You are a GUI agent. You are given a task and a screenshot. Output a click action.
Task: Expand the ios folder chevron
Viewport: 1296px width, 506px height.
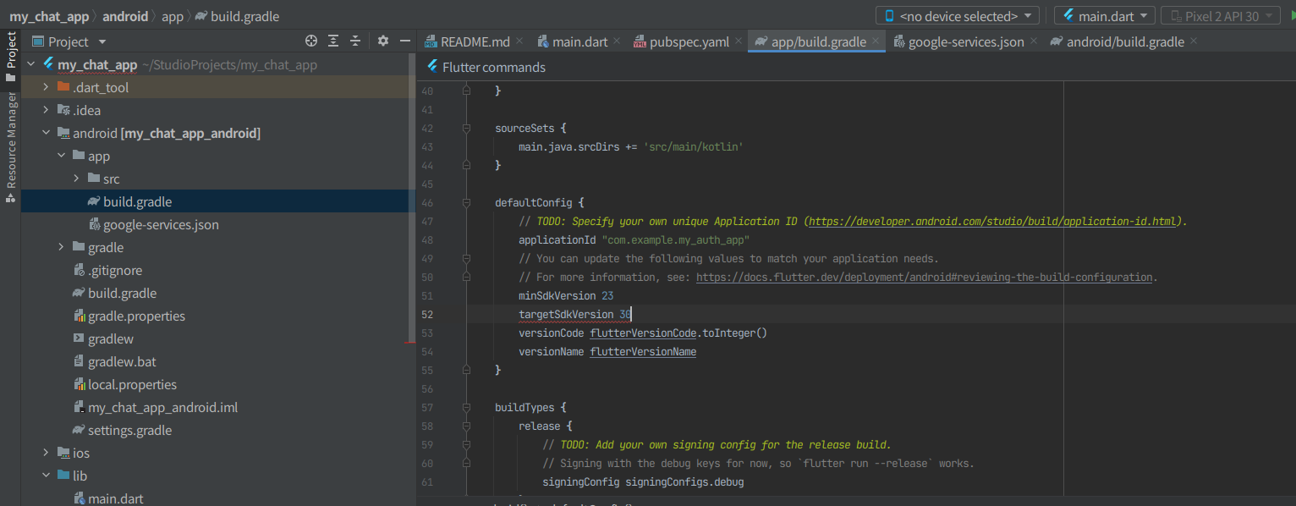pyautogui.click(x=46, y=454)
